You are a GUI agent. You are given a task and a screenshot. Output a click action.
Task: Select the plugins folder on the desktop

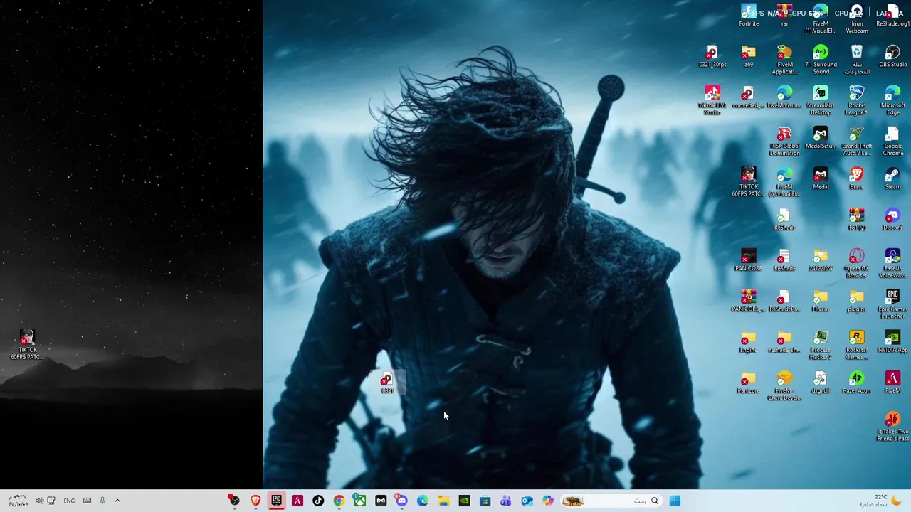click(856, 301)
